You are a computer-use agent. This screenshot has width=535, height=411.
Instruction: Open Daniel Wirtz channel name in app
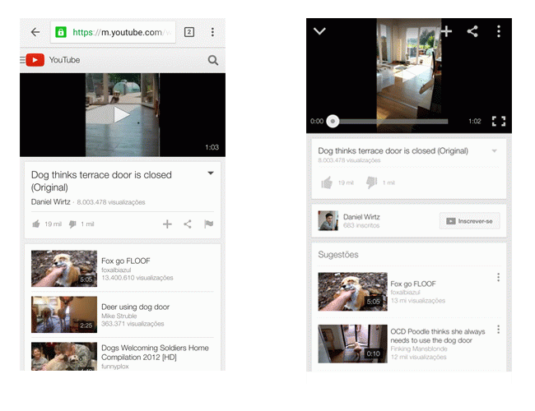(x=361, y=217)
